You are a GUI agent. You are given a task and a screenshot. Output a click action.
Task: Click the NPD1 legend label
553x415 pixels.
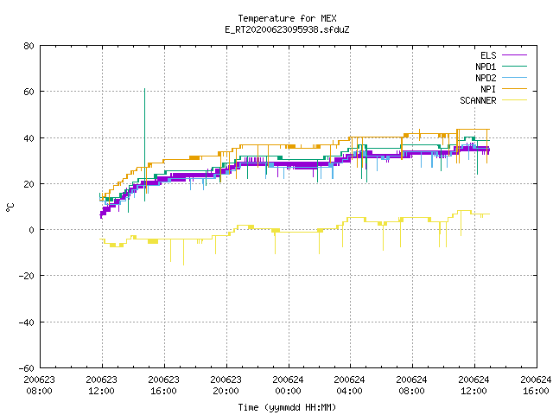(x=486, y=67)
